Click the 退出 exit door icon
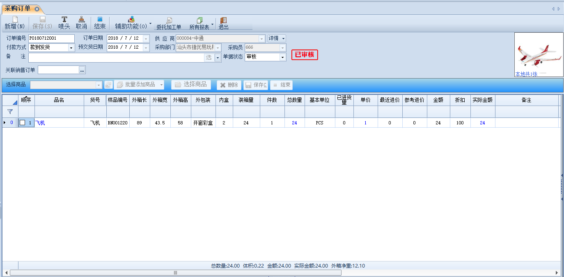564x277 pixels. point(223,20)
